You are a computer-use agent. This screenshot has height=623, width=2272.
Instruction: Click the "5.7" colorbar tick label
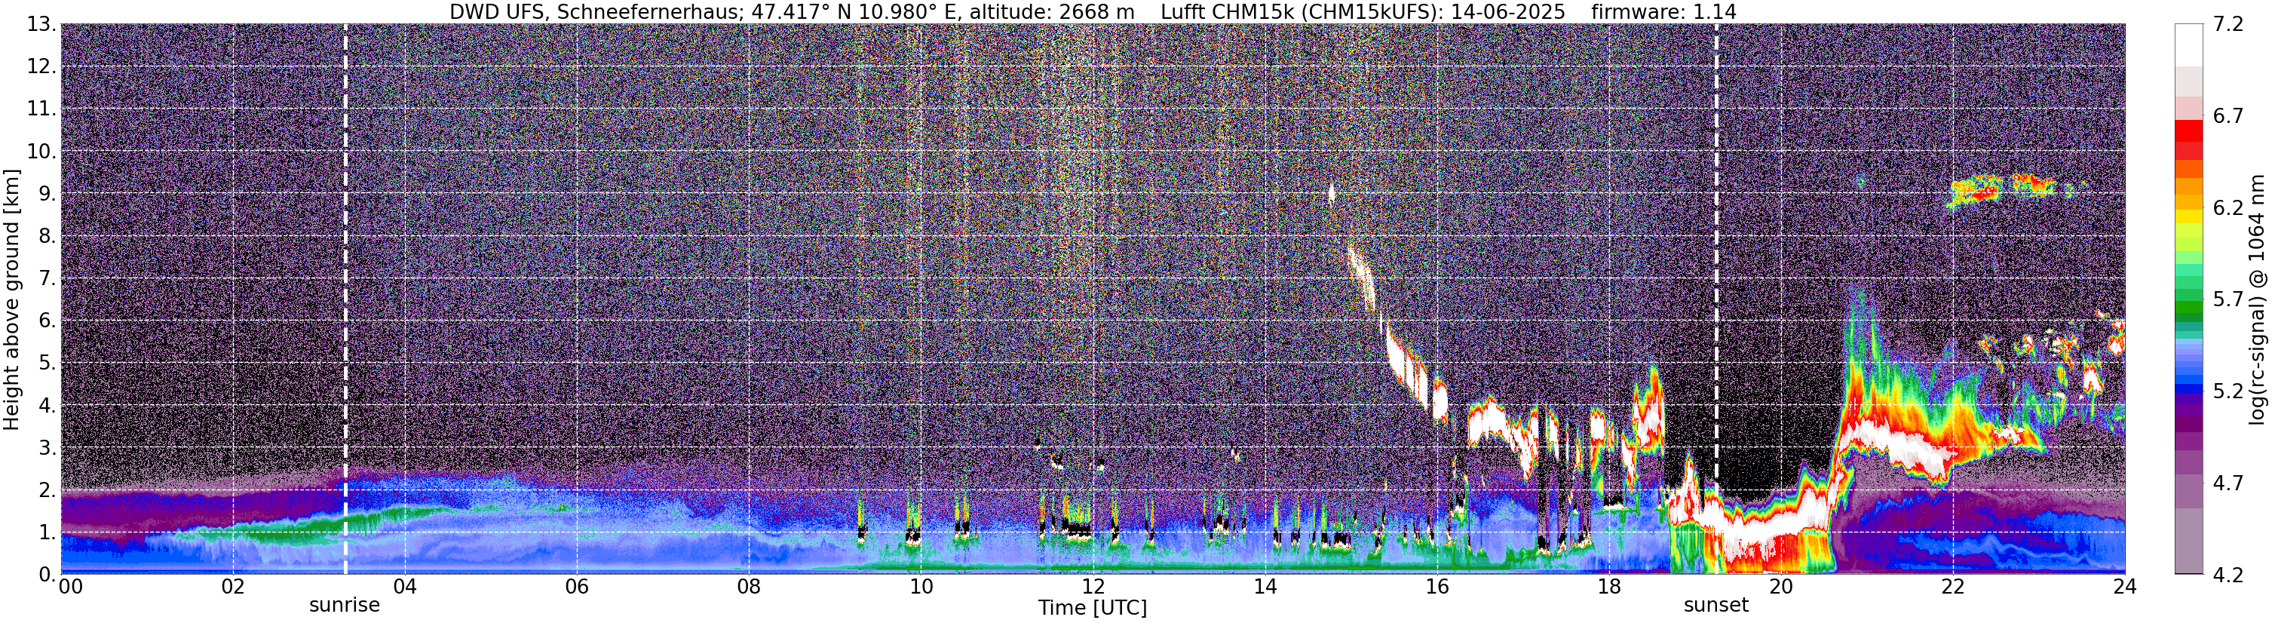(x=2229, y=300)
